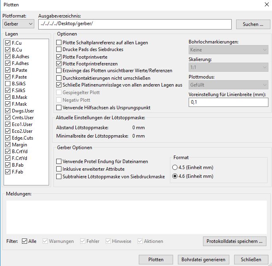The height and width of the screenshot is (266, 272).
Task: Toggle the Margin layer checkbox
Action: (8, 145)
